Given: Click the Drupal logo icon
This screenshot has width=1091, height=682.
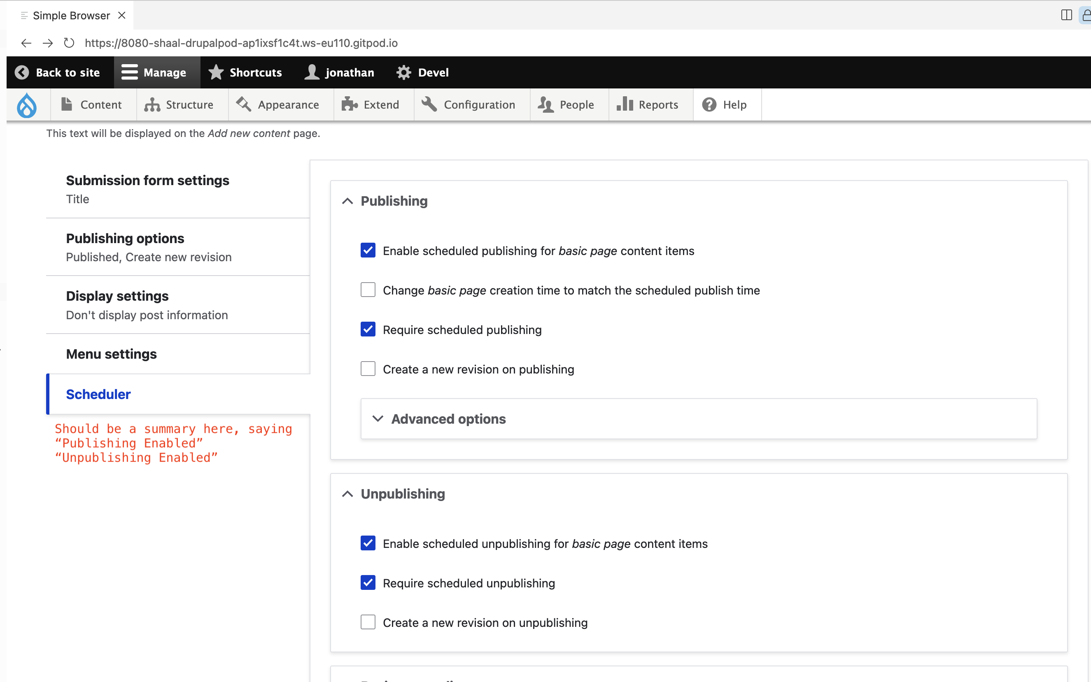Looking at the screenshot, I should click(x=27, y=104).
